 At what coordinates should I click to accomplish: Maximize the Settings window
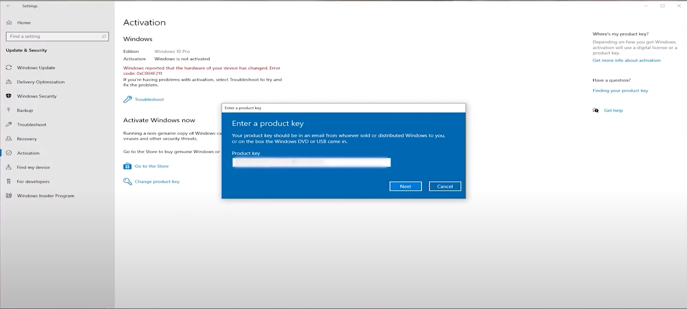(662, 6)
